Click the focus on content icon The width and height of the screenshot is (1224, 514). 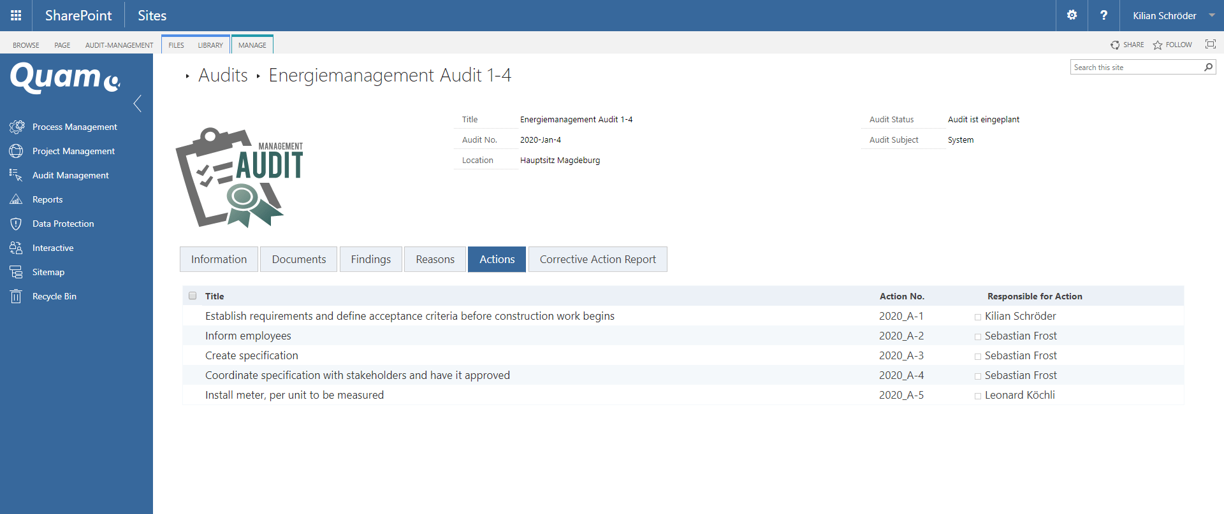(x=1210, y=45)
